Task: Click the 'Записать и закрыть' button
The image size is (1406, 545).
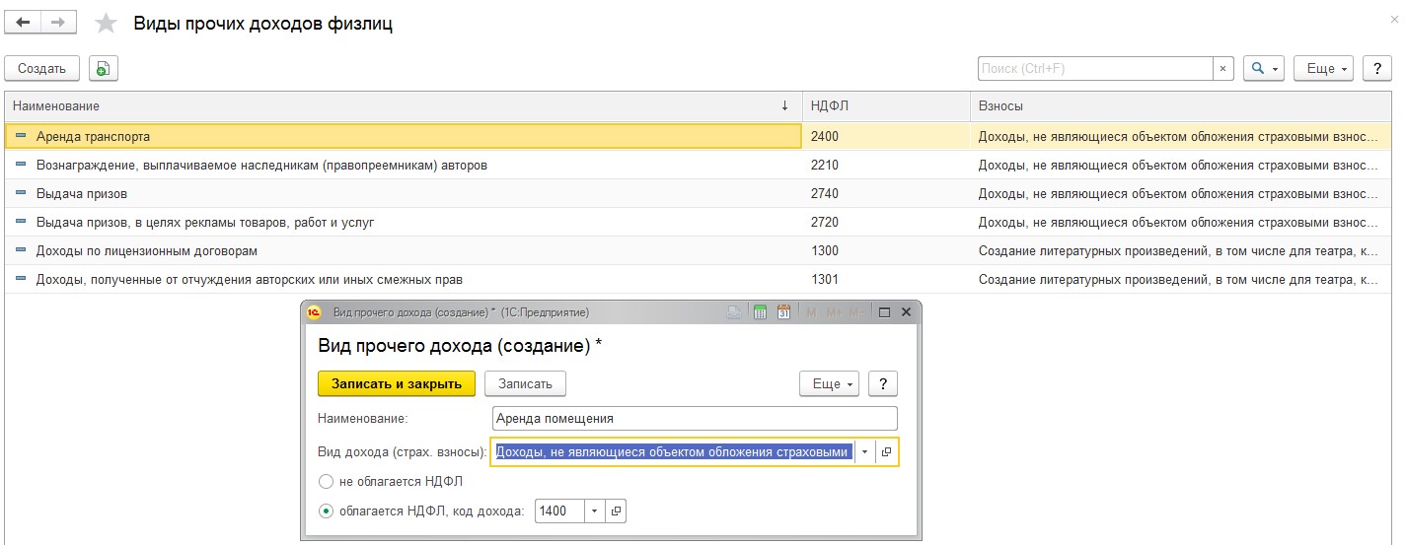Action: 396,383
